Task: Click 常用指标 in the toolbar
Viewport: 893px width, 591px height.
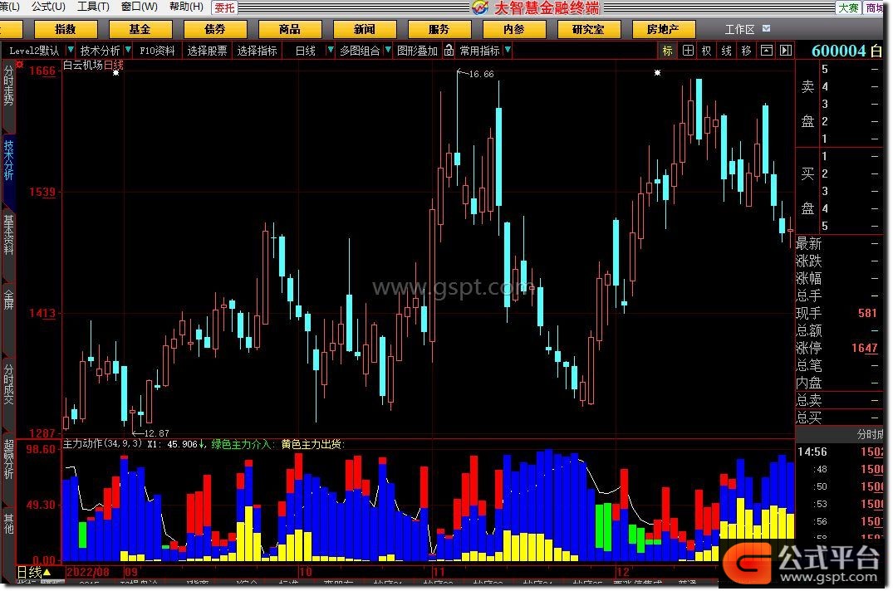Action: click(480, 51)
